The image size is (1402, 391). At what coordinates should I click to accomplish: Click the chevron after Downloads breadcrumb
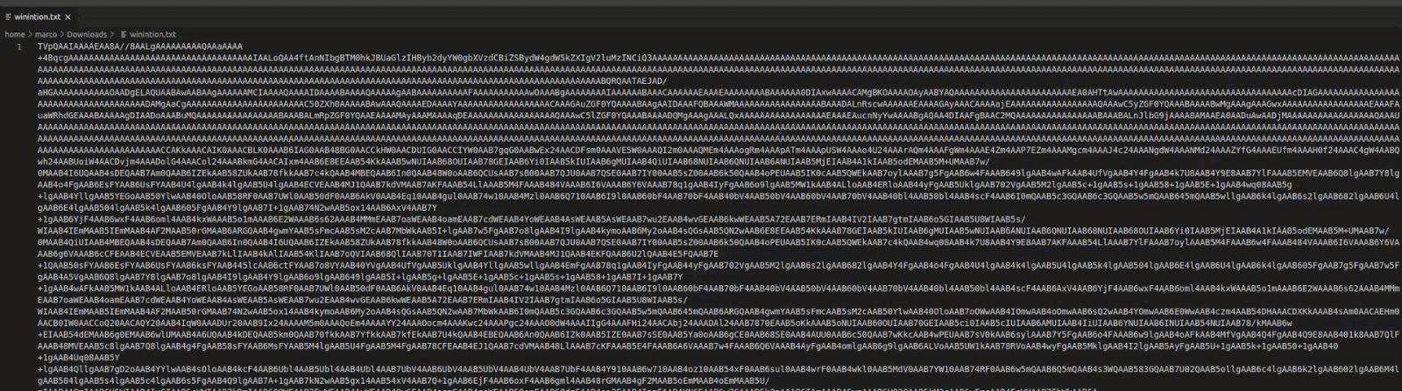click(112, 35)
